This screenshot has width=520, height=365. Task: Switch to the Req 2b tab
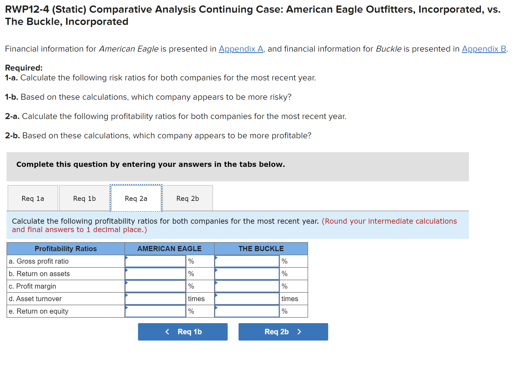188,198
